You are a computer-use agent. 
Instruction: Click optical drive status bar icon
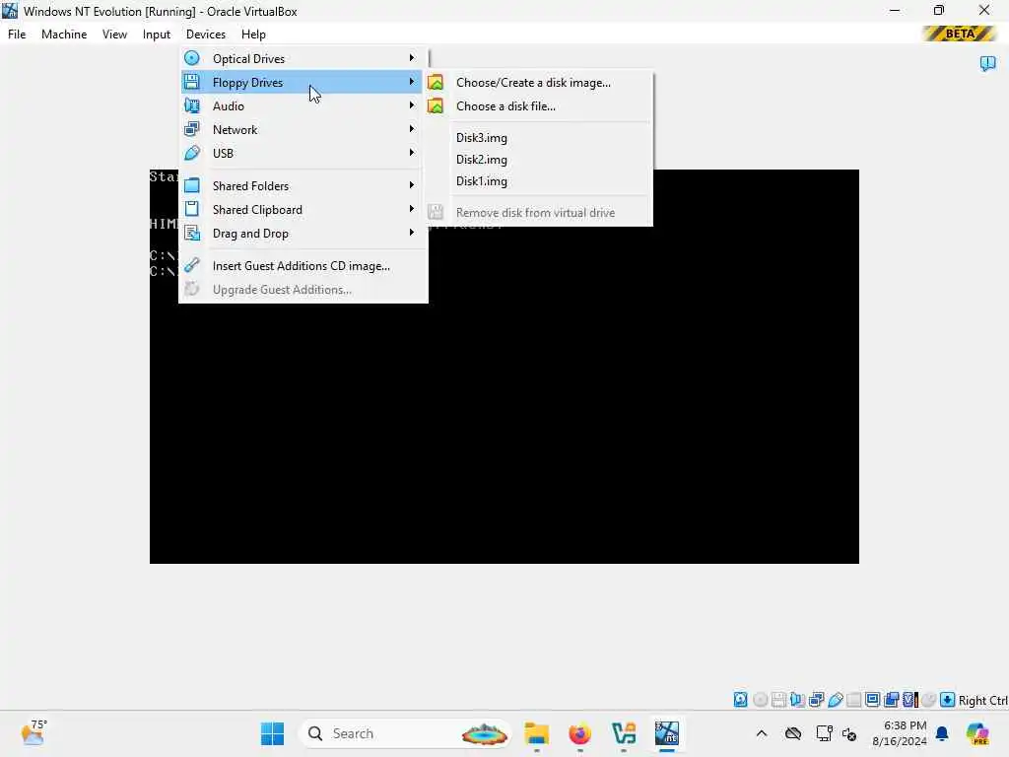[x=760, y=700]
